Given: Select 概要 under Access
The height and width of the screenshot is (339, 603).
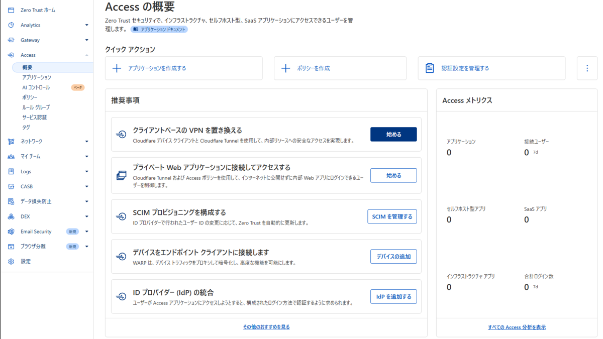Looking at the screenshot, I should tap(52, 67).
